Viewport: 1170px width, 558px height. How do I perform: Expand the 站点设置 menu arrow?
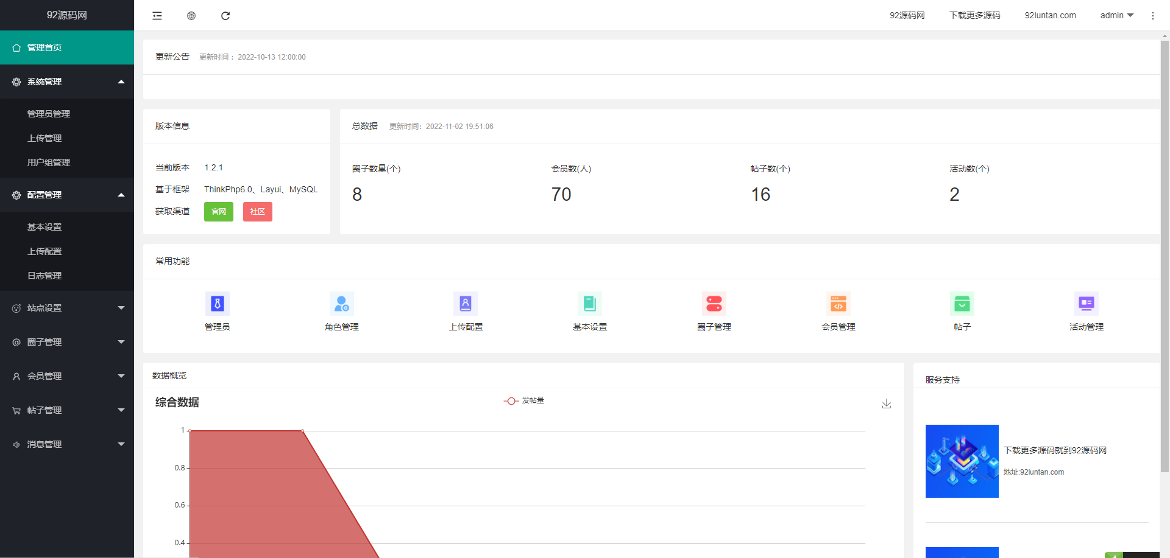click(x=121, y=308)
